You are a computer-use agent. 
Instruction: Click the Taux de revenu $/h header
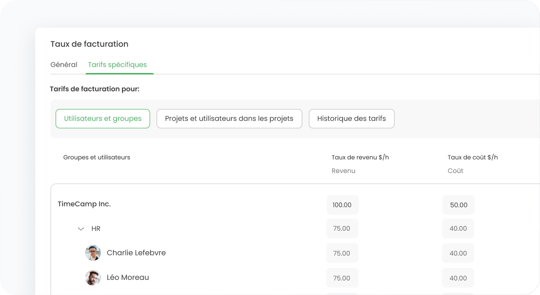pyautogui.click(x=360, y=157)
